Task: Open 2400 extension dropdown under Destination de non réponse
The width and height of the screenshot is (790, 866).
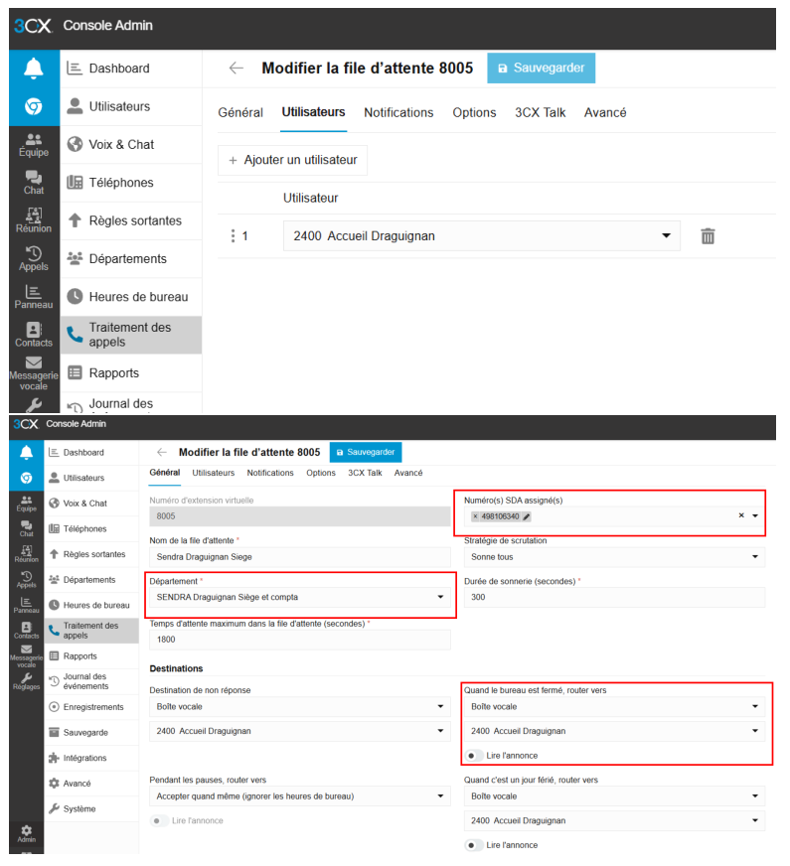Action: (300, 731)
